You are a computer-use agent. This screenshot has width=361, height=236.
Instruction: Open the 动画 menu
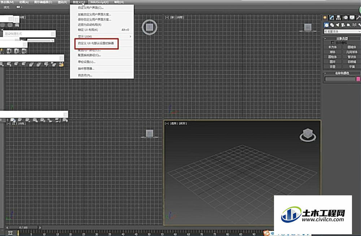pyautogui.click(x=24, y=2)
